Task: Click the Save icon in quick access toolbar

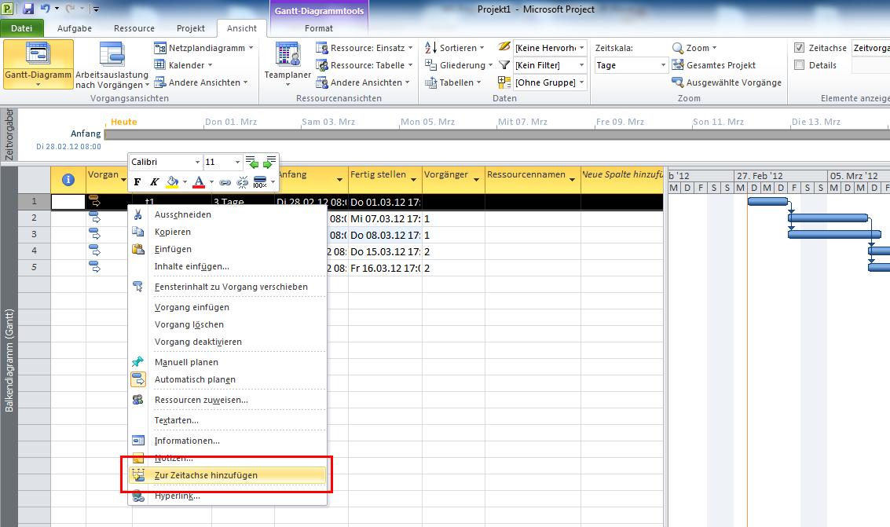Action: [x=28, y=9]
